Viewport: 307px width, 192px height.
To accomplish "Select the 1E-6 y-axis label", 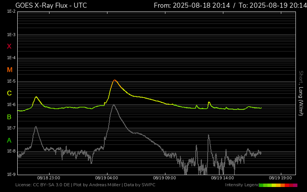I will pos(11,104).
